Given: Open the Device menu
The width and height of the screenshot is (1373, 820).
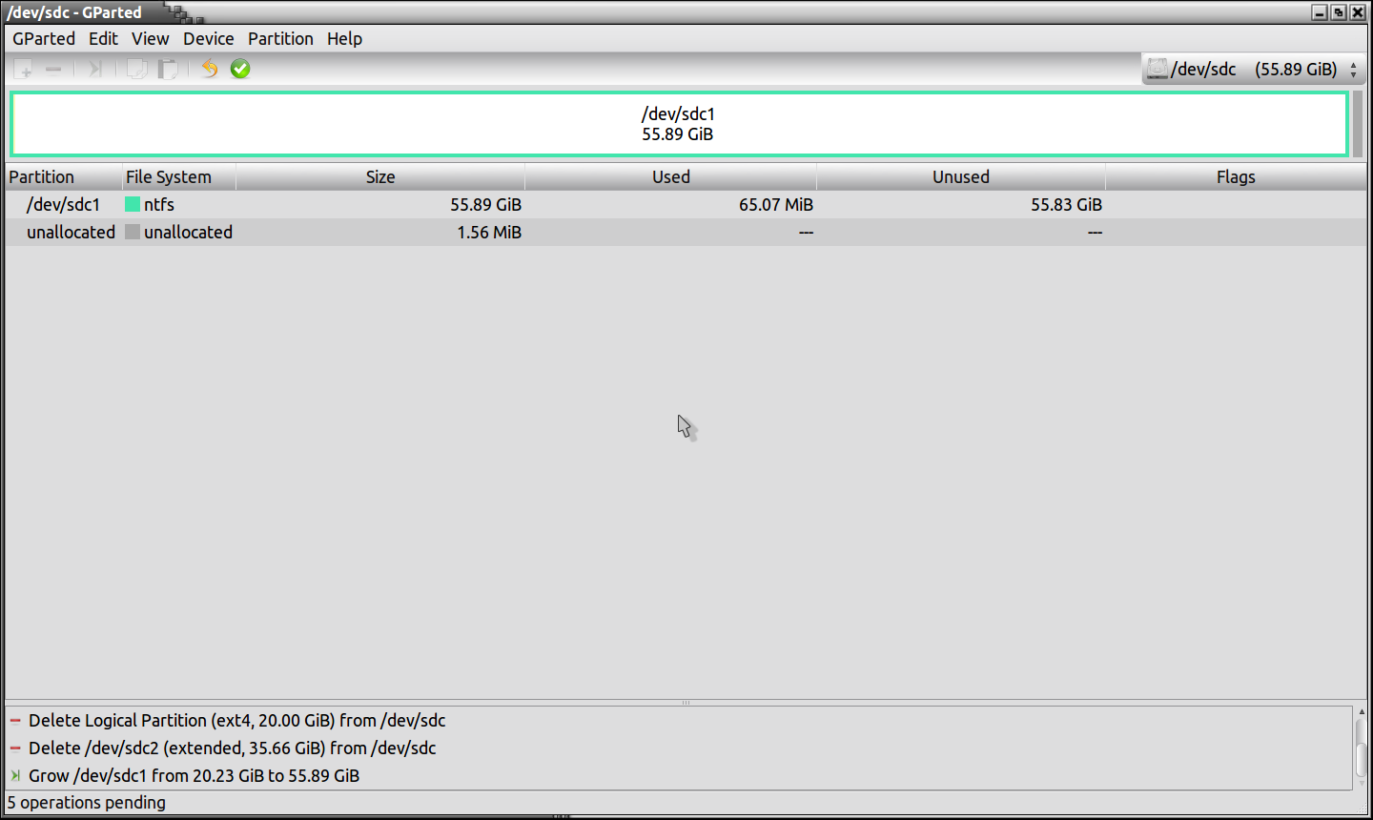Looking at the screenshot, I should 208,38.
